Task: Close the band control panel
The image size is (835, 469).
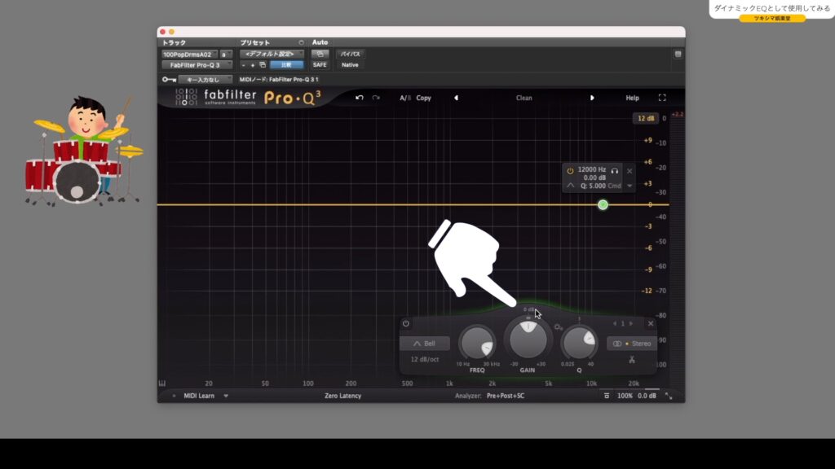Action: click(650, 323)
